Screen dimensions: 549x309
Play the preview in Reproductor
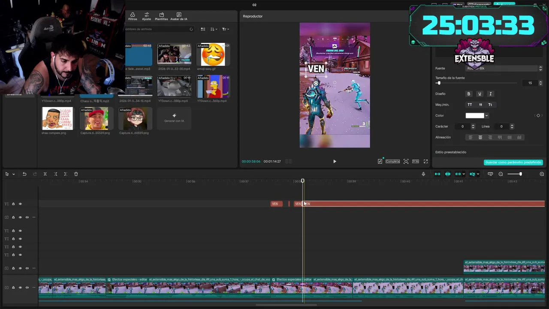pyautogui.click(x=335, y=161)
